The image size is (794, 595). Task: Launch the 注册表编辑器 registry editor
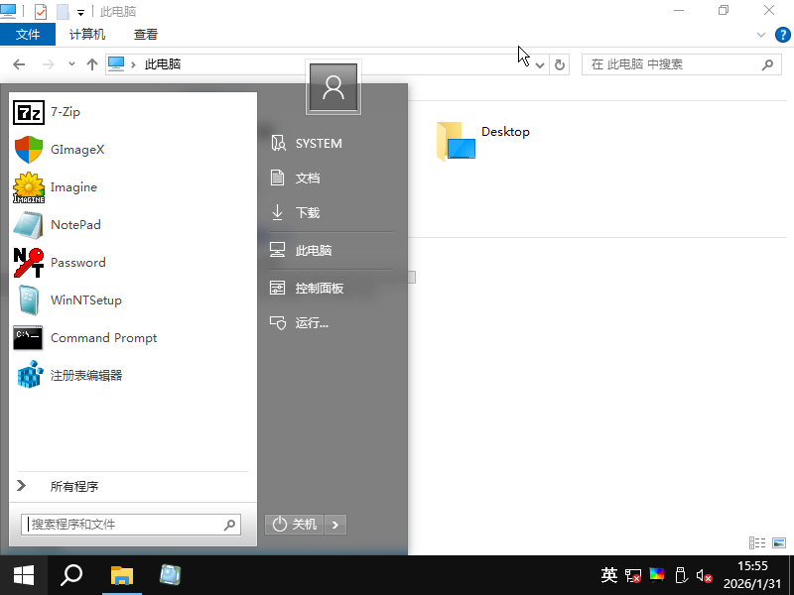85,376
